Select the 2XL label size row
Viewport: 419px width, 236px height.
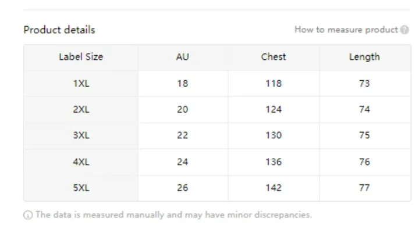coord(81,109)
